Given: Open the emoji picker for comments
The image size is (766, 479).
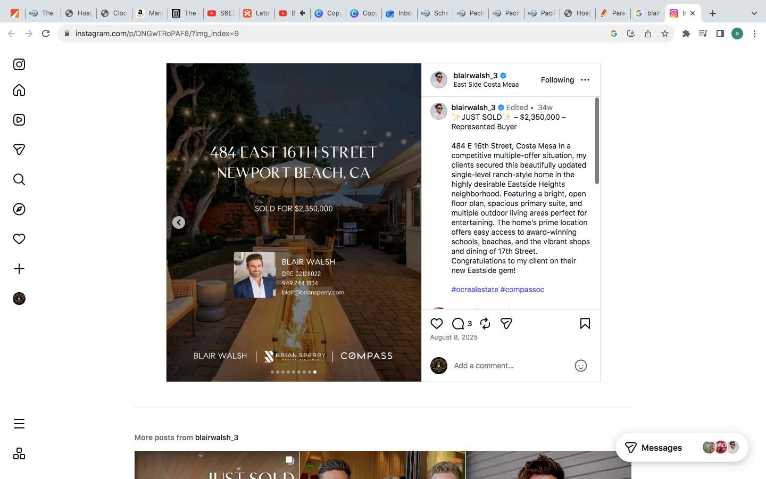Looking at the screenshot, I should coord(581,366).
